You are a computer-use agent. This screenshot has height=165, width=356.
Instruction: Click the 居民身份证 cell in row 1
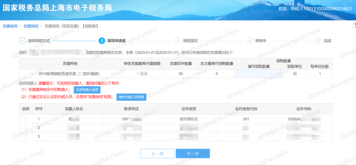189,119
